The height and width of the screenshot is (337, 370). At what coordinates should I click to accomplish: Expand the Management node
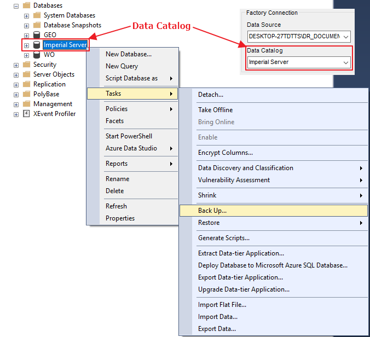[x=16, y=104]
